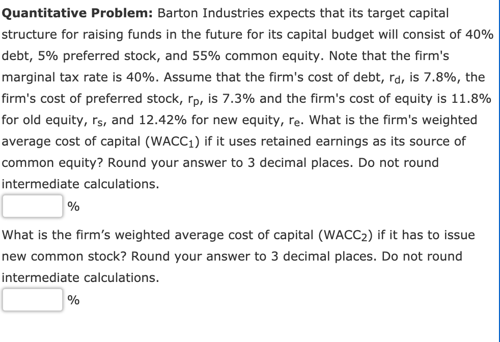Place cursor in the second empty answer box

pos(32,300)
